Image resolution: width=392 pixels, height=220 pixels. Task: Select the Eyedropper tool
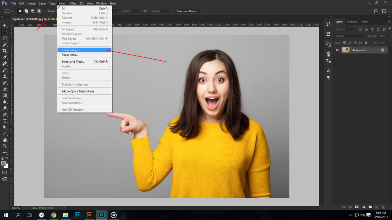(x=5, y=57)
